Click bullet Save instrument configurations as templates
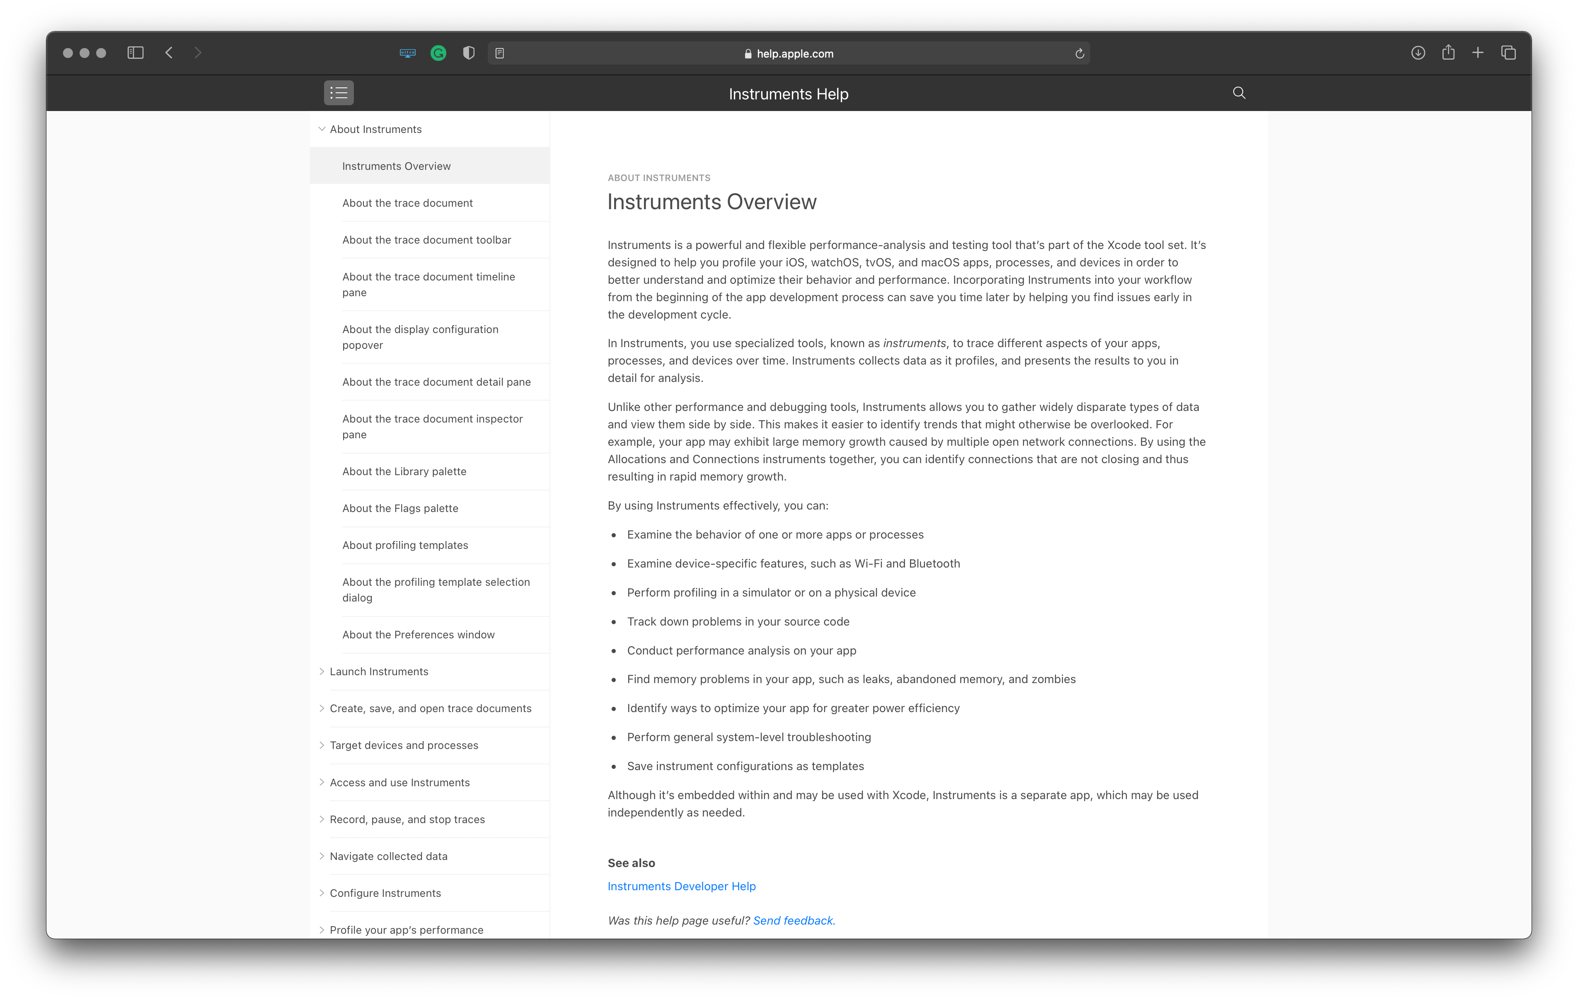This screenshot has height=1000, width=1578. (745, 766)
